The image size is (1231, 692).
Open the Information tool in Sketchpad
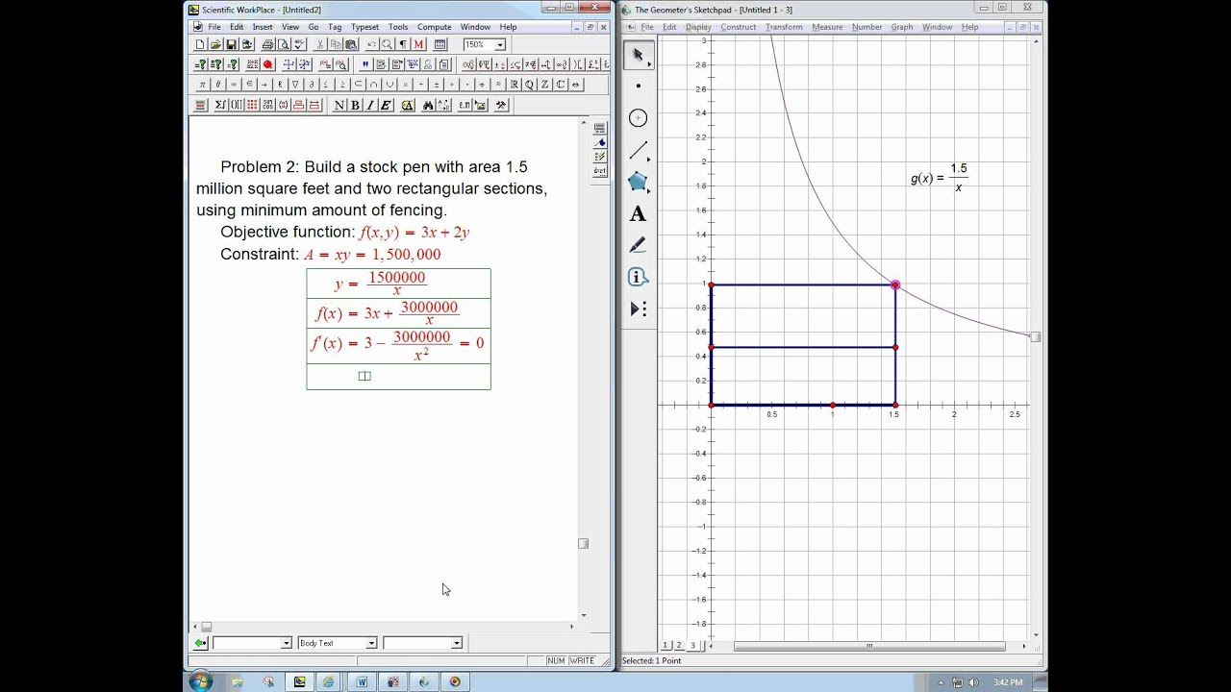[638, 277]
